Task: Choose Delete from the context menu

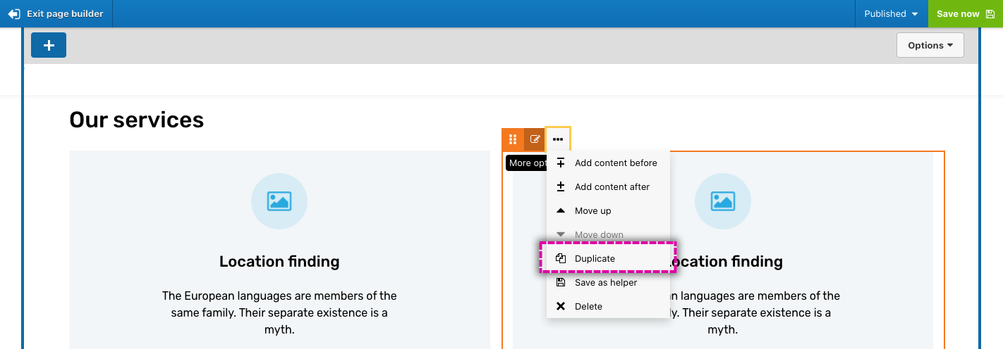Action: tap(588, 306)
